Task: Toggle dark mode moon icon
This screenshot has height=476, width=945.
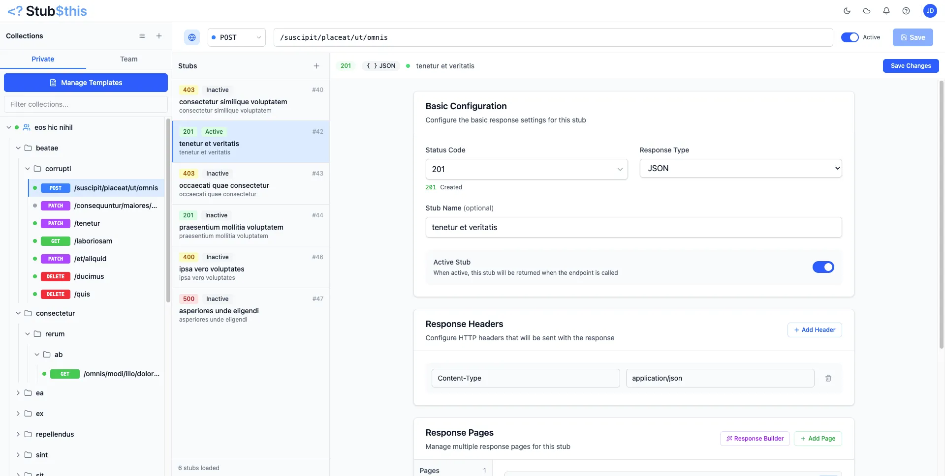Action: [x=847, y=11]
